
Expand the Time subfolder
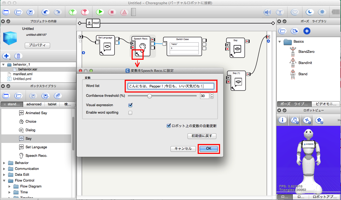click(x=10, y=192)
